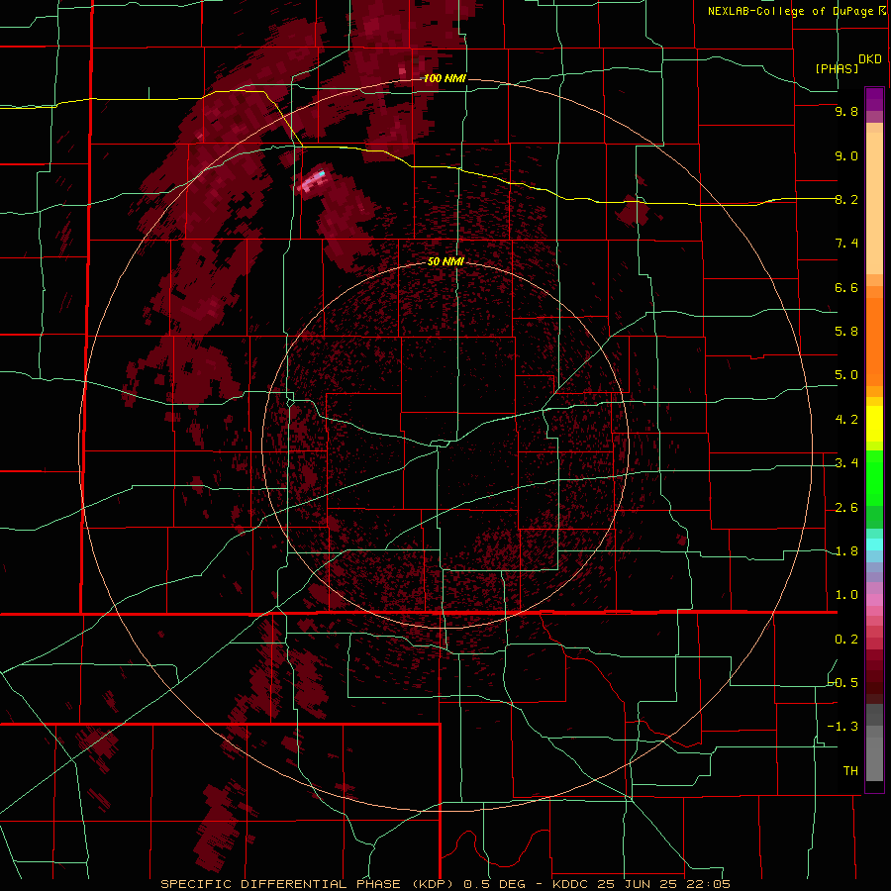Click the 50 NMI range ring label
This screenshot has width=891, height=891.
click(x=445, y=261)
